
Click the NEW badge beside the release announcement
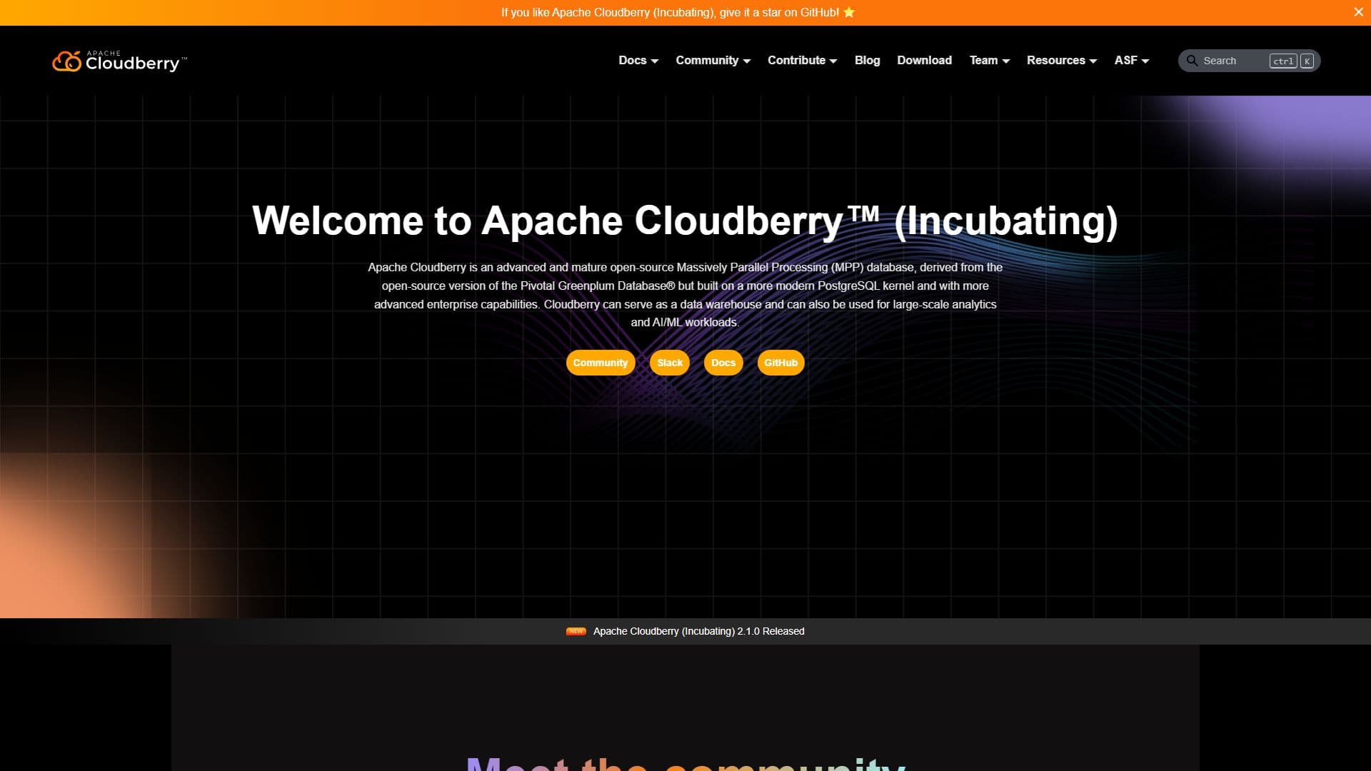pyautogui.click(x=576, y=631)
